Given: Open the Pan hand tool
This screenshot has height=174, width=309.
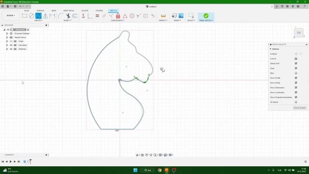Looking at the screenshot, I should 147,155.
